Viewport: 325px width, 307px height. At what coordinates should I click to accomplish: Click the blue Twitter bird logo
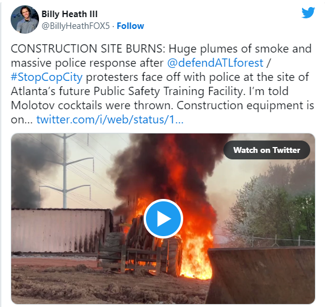click(x=308, y=12)
